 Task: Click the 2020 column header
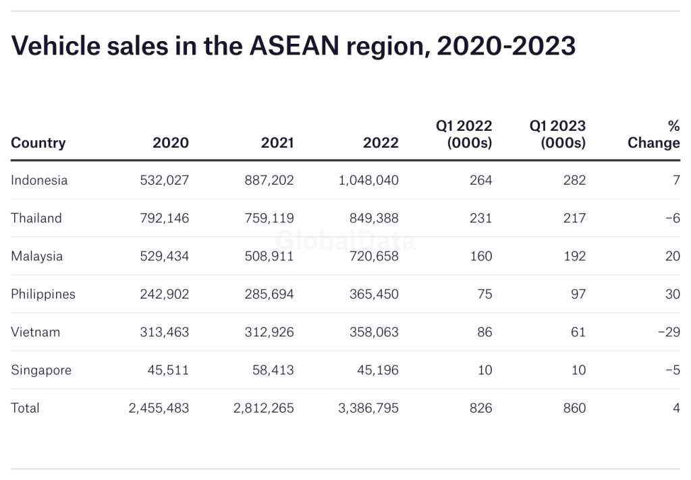[x=171, y=143]
